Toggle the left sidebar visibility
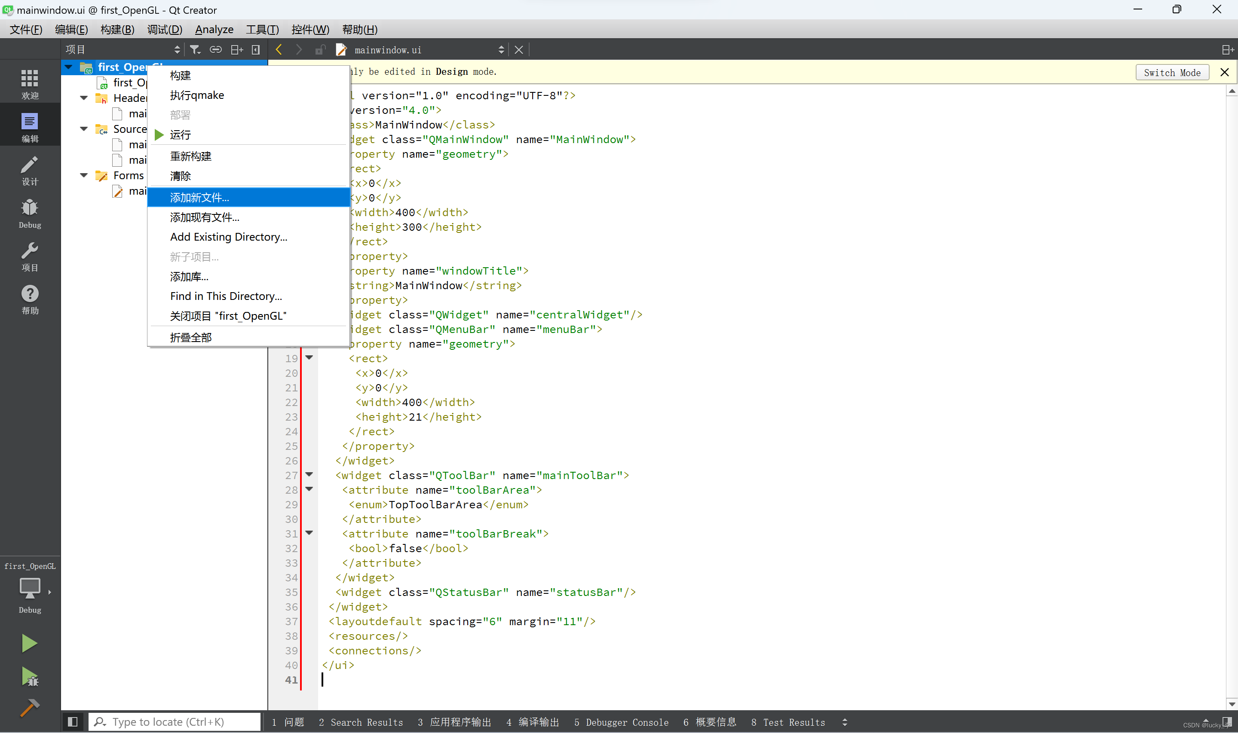The height and width of the screenshot is (733, 1238). pyautogui.click(x=73, y=722)
